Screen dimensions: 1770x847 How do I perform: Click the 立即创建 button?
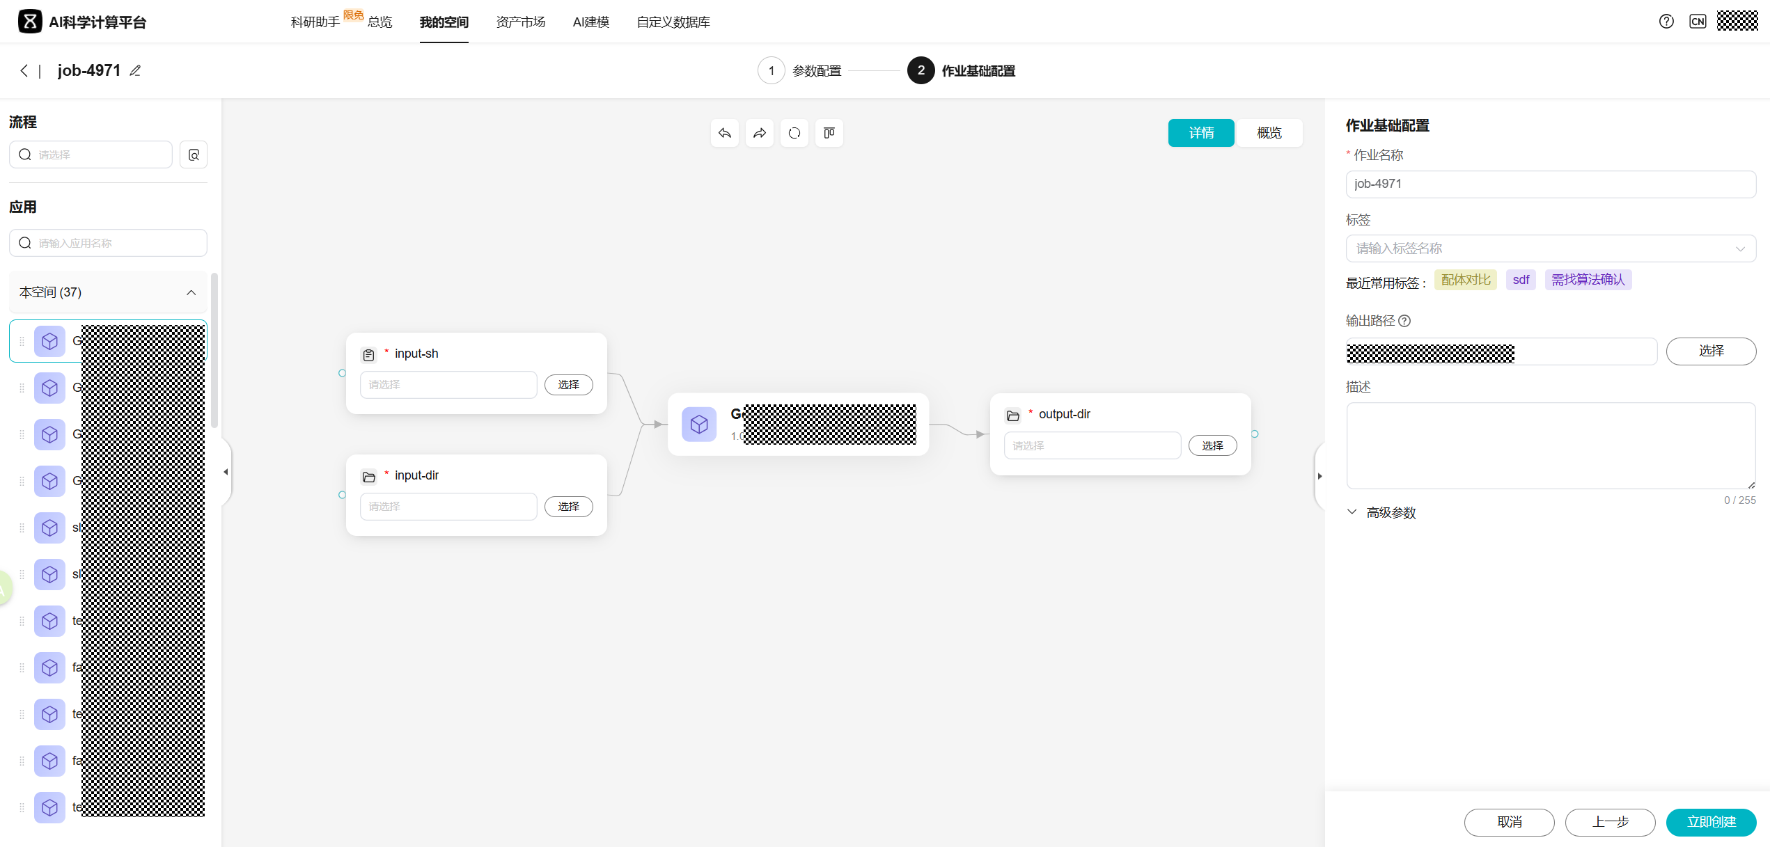[x=1711, y=822]
